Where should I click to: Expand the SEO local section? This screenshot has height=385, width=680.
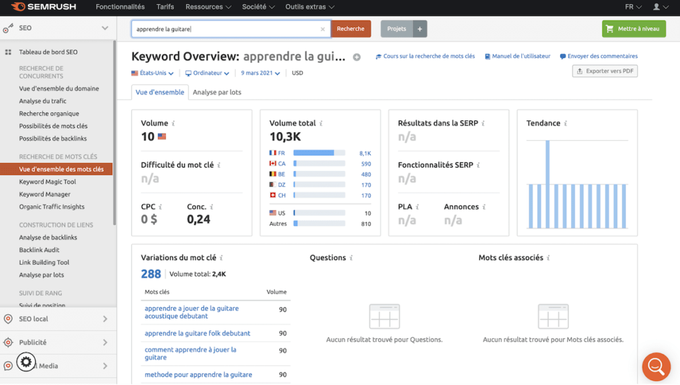pyautogui.click(x=105, y=319)
